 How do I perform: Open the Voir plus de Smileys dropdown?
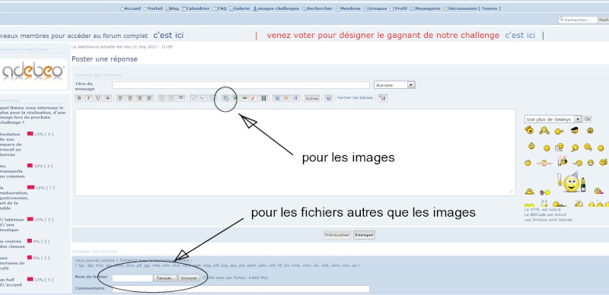click(x=553, y=119)
